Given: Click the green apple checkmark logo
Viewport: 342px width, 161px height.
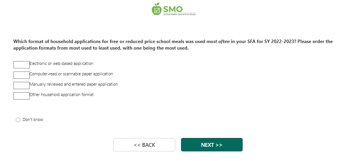Looking at the screenshot, I should pyautogui.click(x=156, y=9).
